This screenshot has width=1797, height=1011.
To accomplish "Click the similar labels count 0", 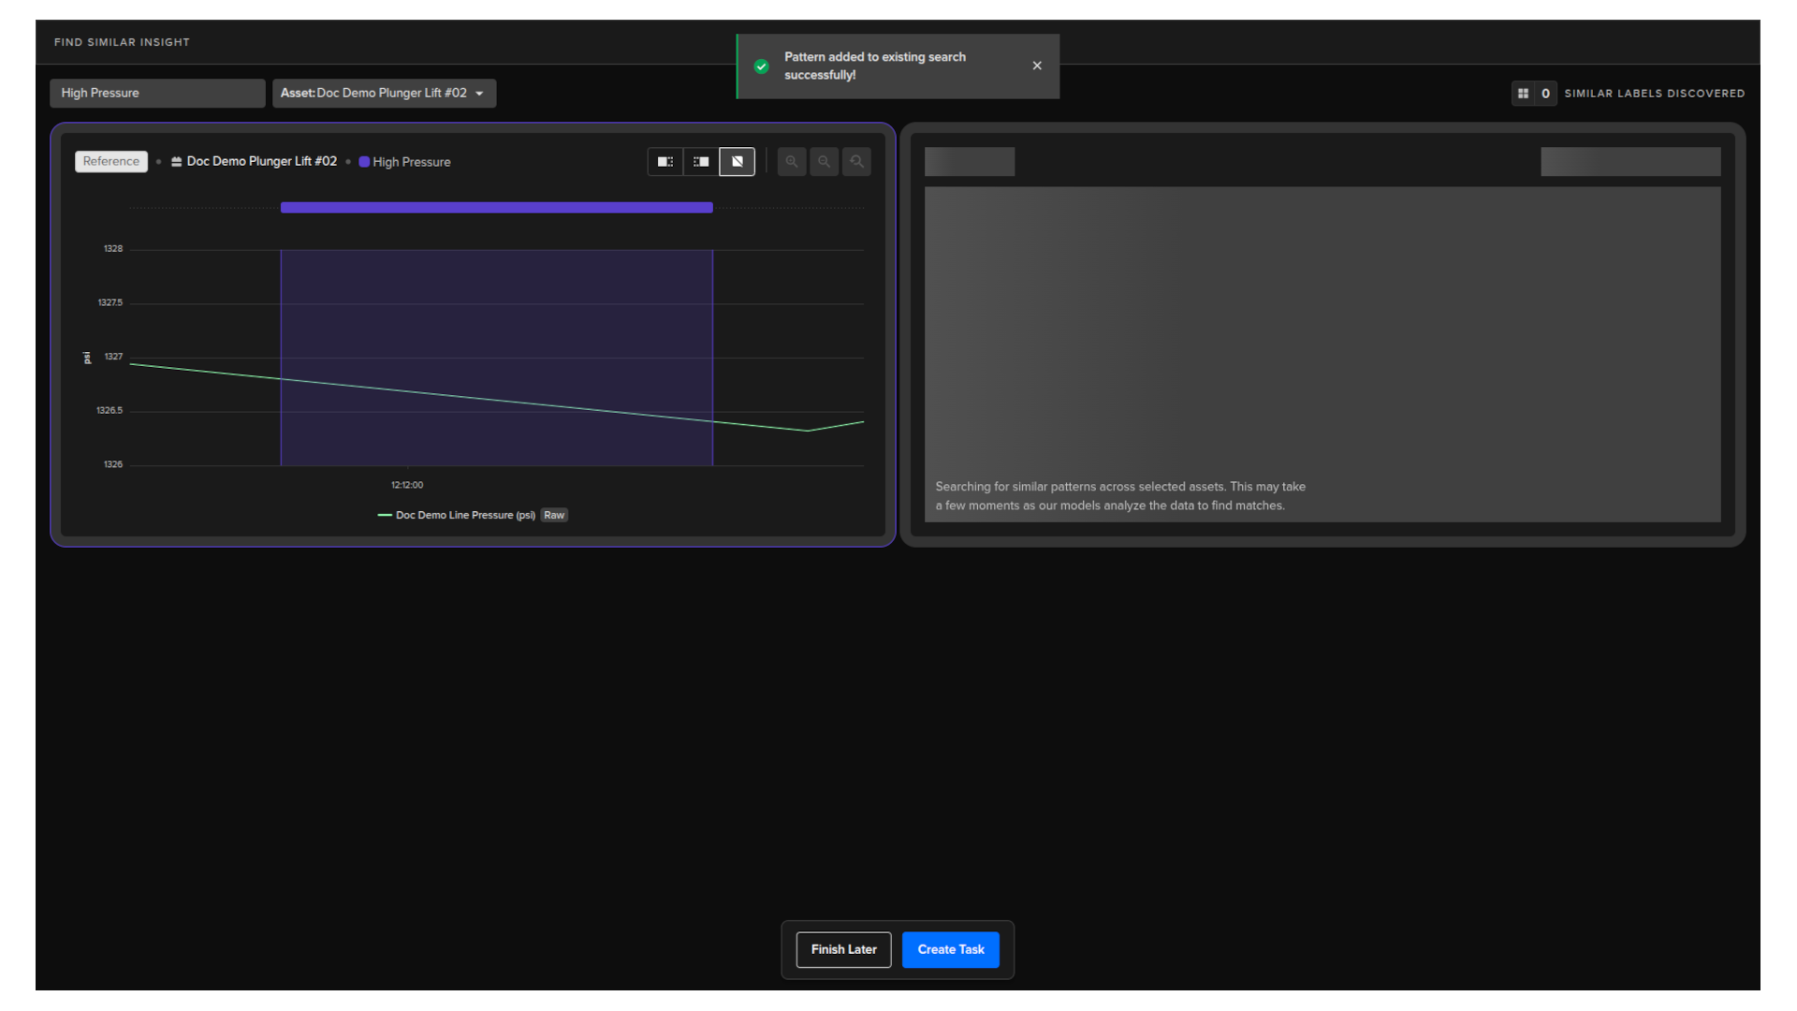I will 1545,94.
